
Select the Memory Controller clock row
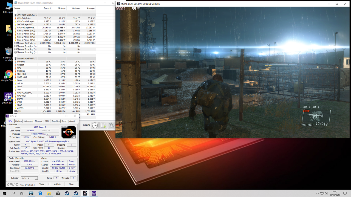click(55, 43)
